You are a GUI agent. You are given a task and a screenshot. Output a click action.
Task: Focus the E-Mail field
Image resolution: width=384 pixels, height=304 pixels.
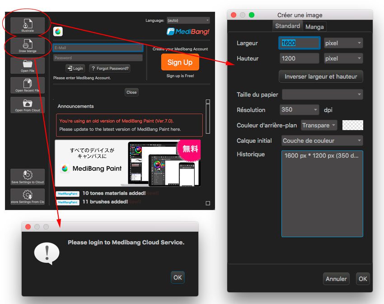98,48
